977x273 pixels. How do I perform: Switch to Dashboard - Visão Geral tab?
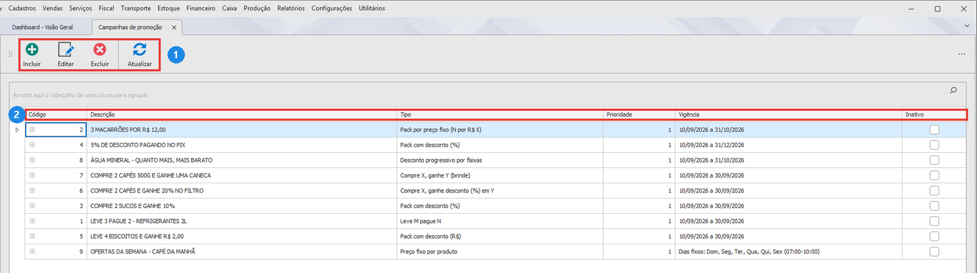[x=43, y=27]
